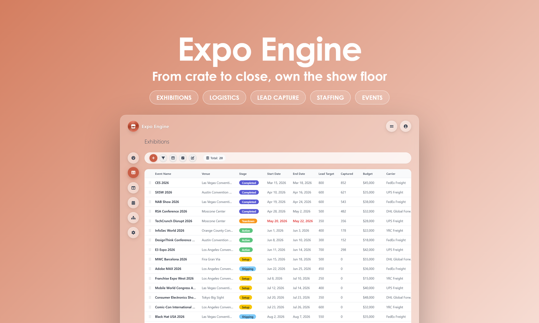Screen dimensions: 539x323
Task: Click the Fira Gran Via venue cell
Action: (211, 259)
